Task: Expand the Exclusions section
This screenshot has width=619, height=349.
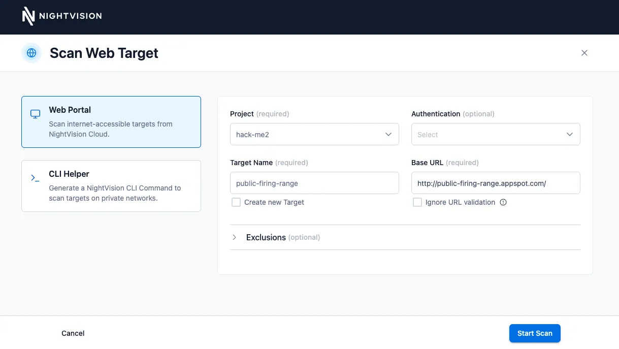Action: point(405,237)
